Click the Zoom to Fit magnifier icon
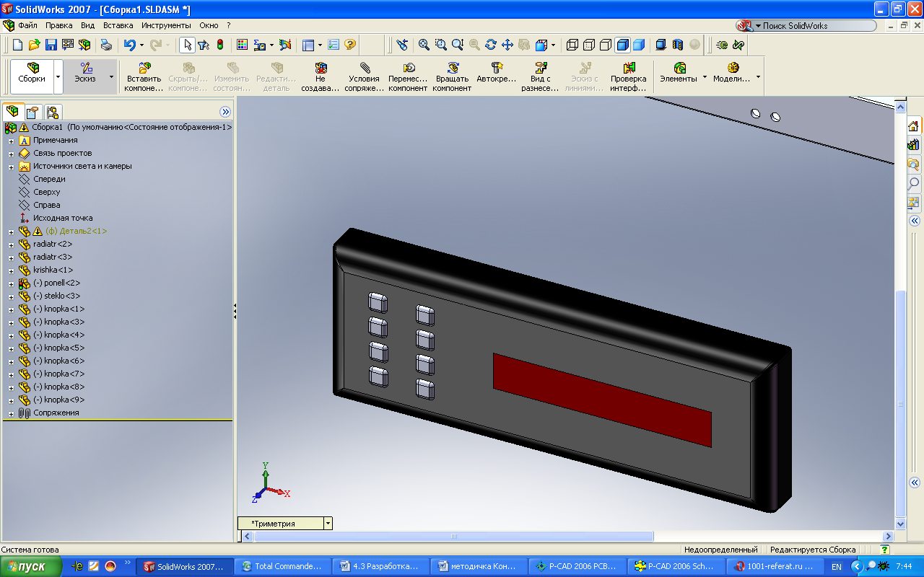Image resolution: width=924 pixels, height=577 pixels. (424, 45)
